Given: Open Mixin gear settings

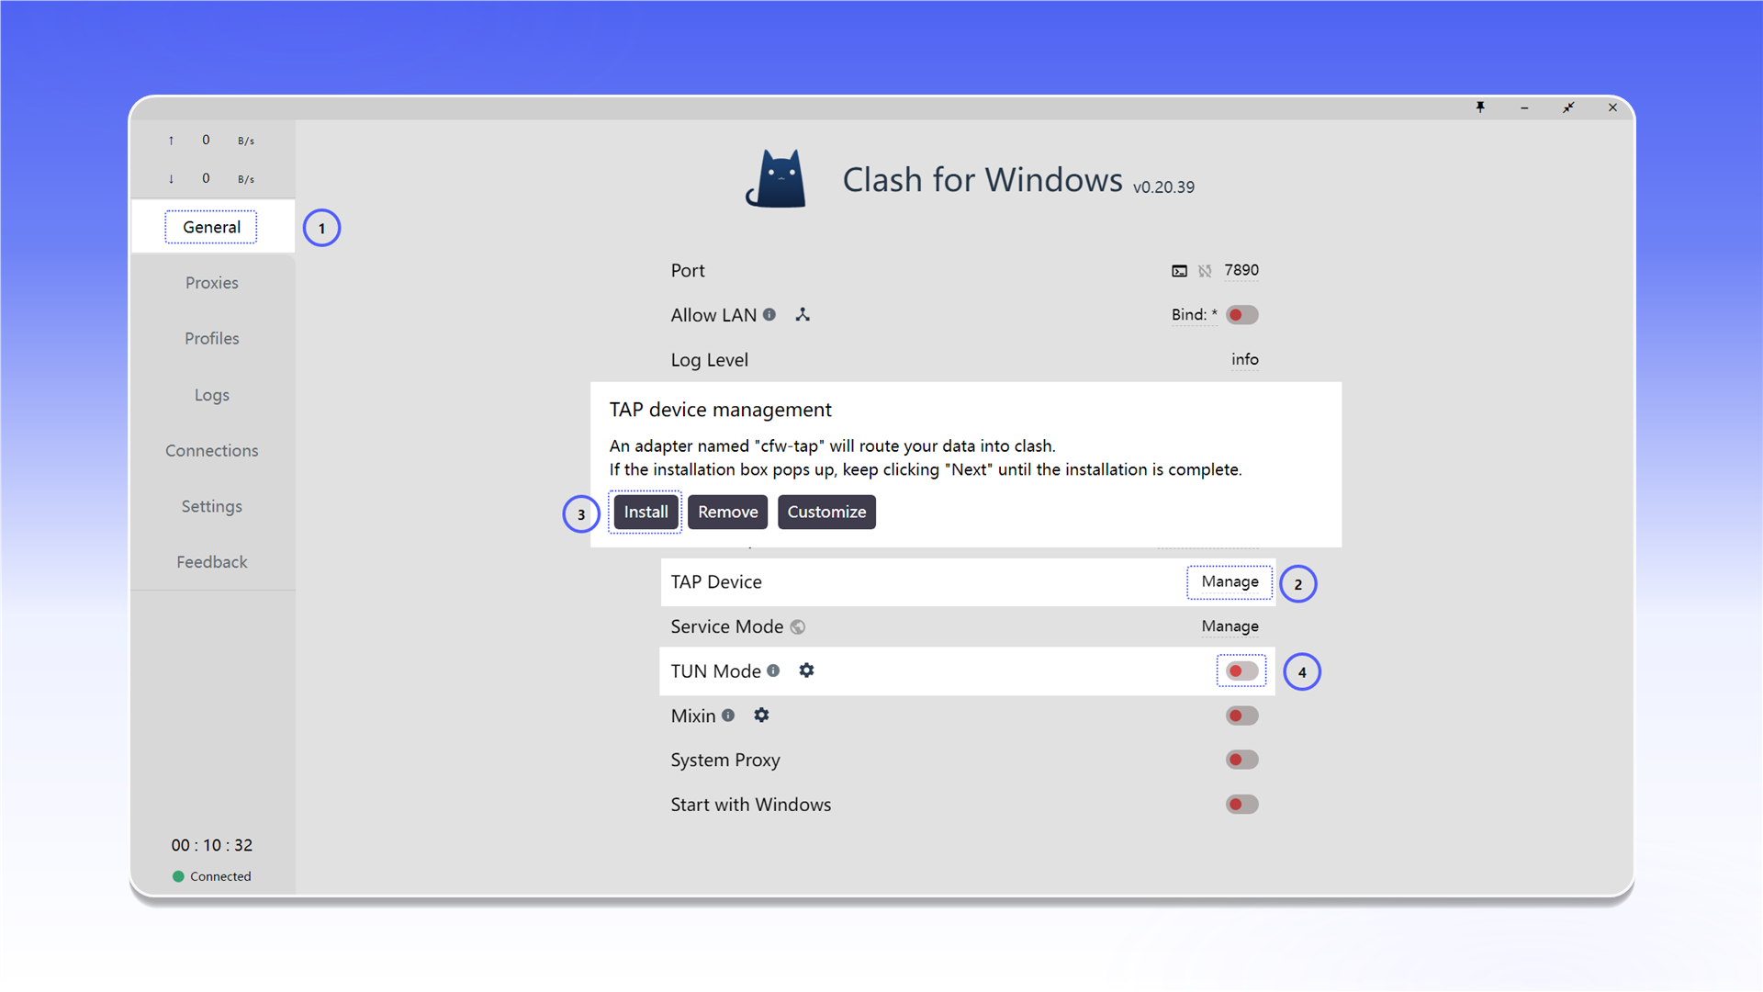Looking at the screenshot, I should tap(761, 715).
